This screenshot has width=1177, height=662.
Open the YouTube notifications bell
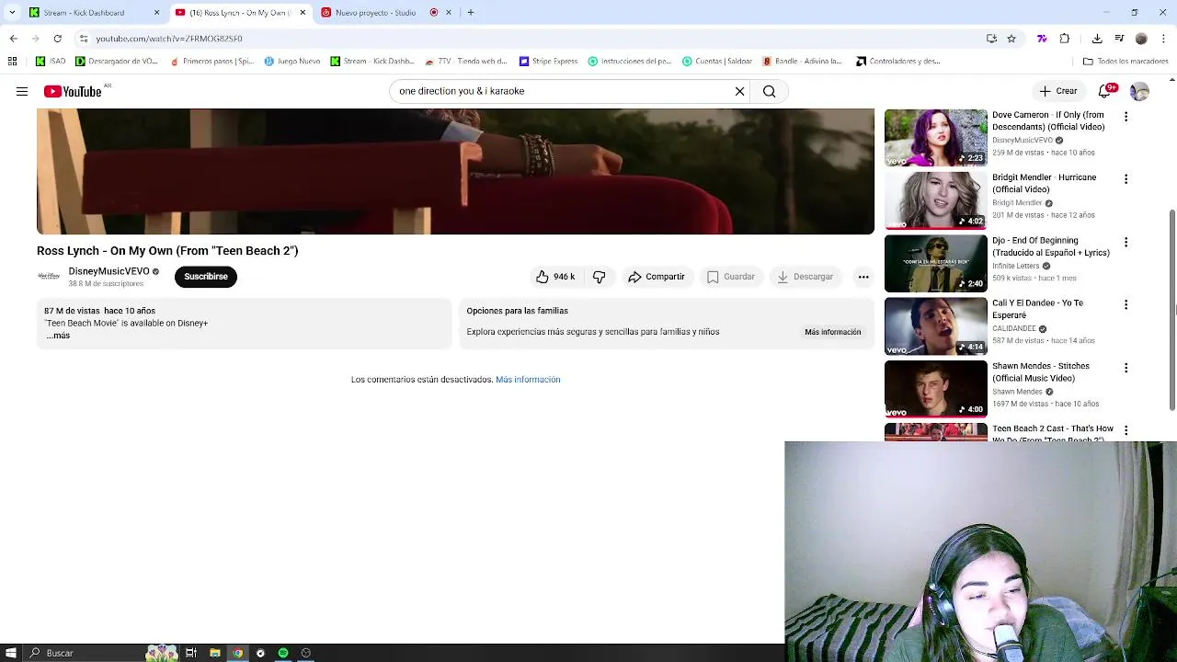click(x=1106, y=91)
